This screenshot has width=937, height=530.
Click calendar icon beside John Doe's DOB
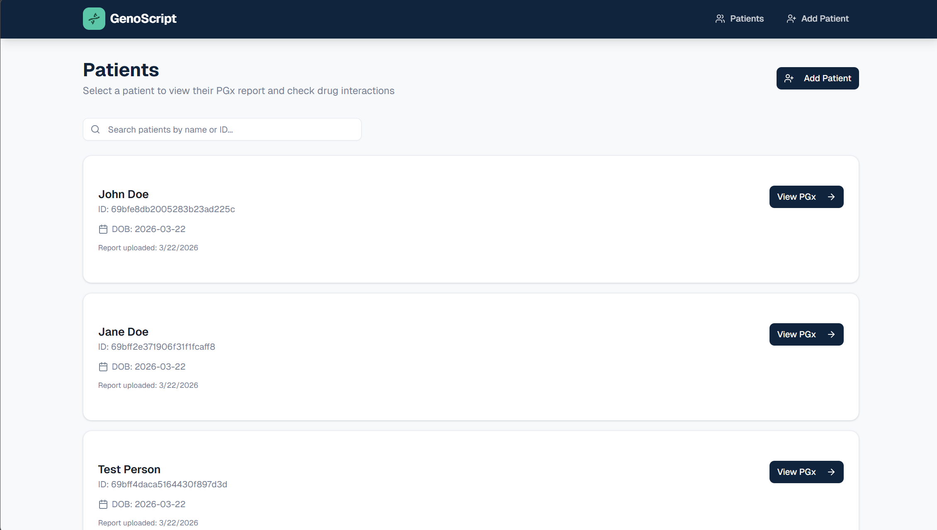(x=103, y=229)
